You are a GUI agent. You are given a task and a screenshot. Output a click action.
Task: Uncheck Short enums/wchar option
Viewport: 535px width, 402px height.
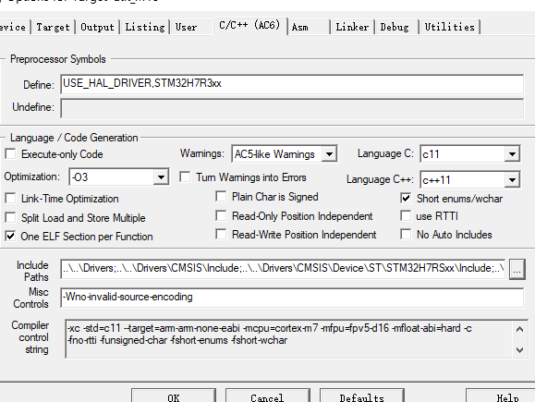tap(406, 198)
